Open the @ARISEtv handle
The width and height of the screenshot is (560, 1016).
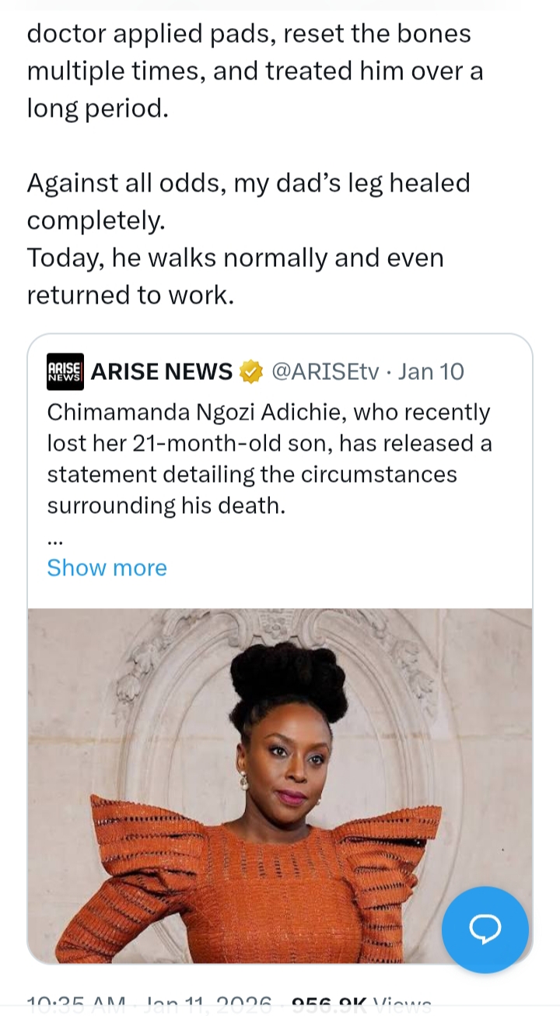point(325,372)
